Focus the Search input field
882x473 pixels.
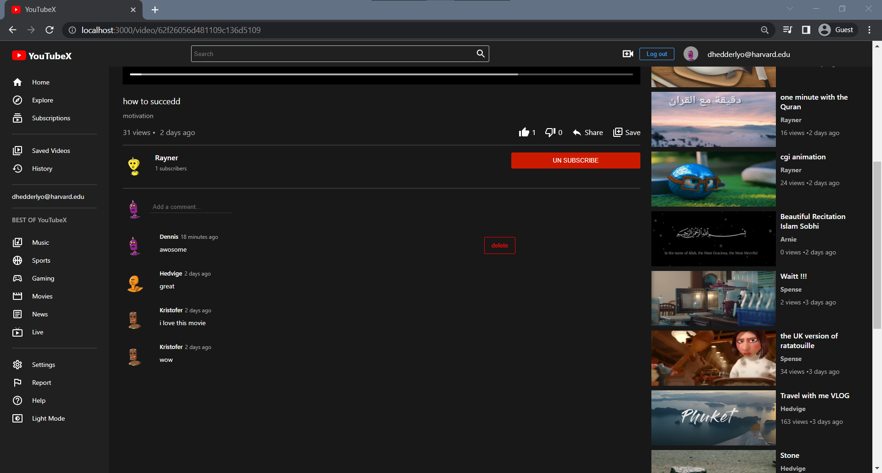(333, 54)
